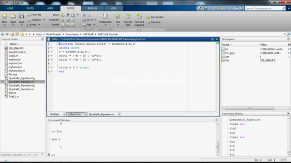Open the Compare tool
Screen dimensions: 291x163
click(x=35, y=19)
